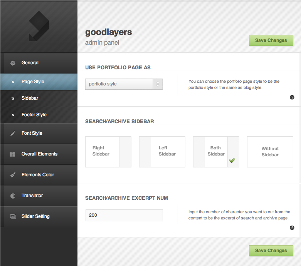Click the Elements Color paintbrush icon

pos(13,175)
